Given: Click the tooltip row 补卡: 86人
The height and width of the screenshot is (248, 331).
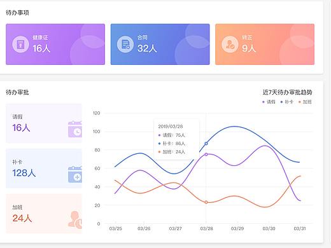Looking at the screenshot, I should point(172,144).
